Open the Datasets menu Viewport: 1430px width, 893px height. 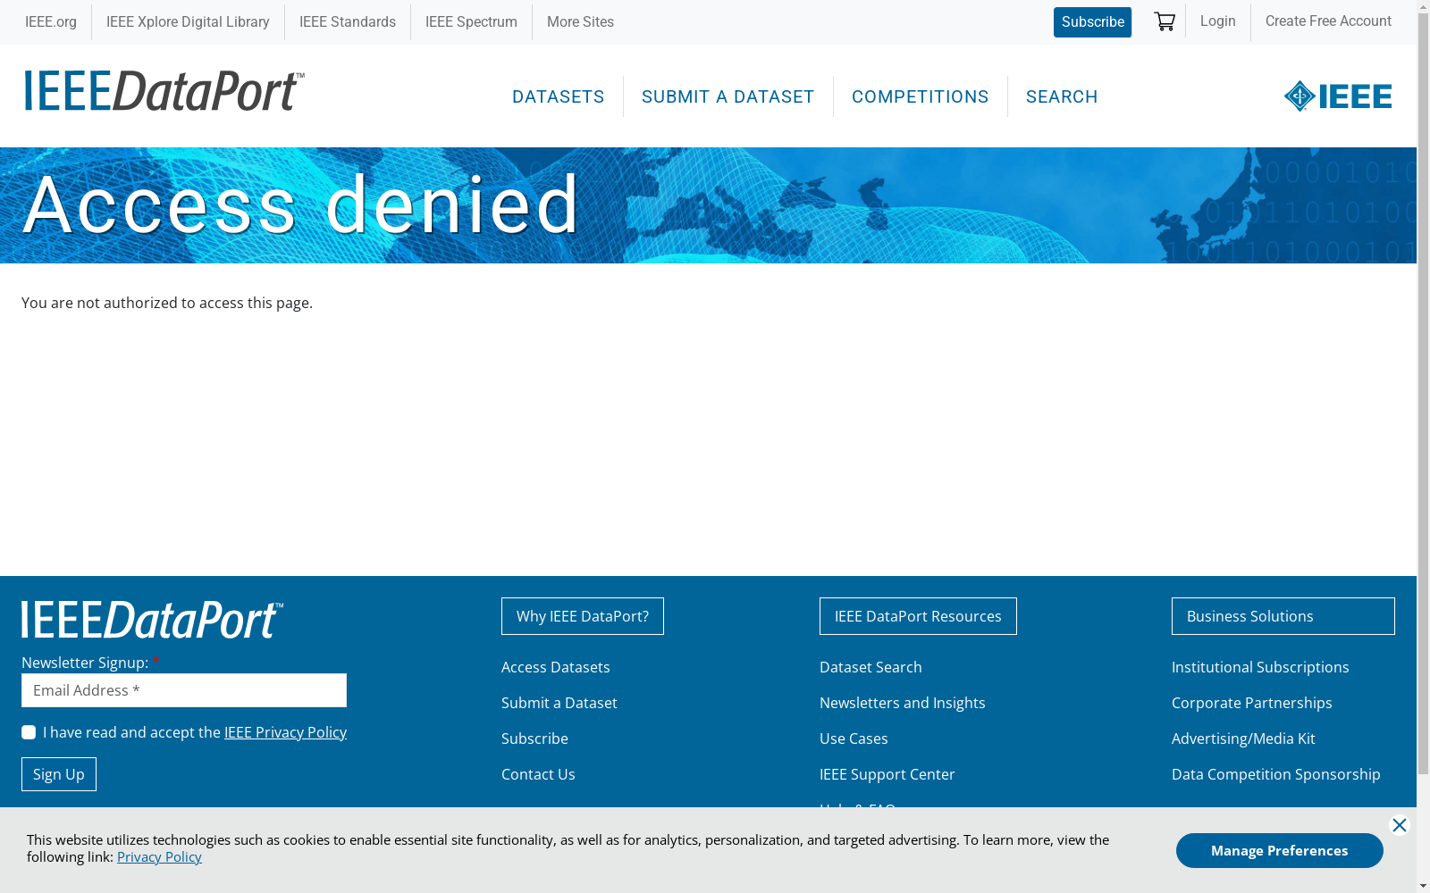(x=559, y=96)
